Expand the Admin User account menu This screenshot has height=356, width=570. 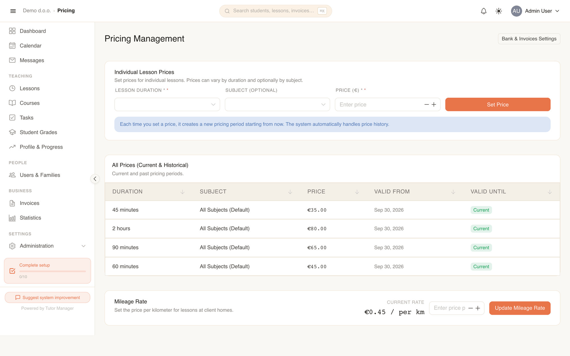tap(535, 11)
